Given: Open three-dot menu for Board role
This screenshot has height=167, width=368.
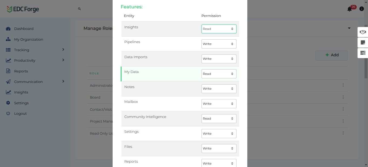Looking at the screenshot, I should (343, 97).
